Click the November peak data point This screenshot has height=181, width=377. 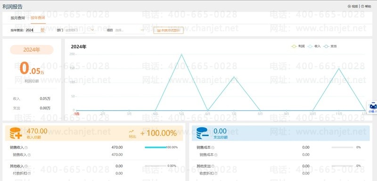coord(339,69)
